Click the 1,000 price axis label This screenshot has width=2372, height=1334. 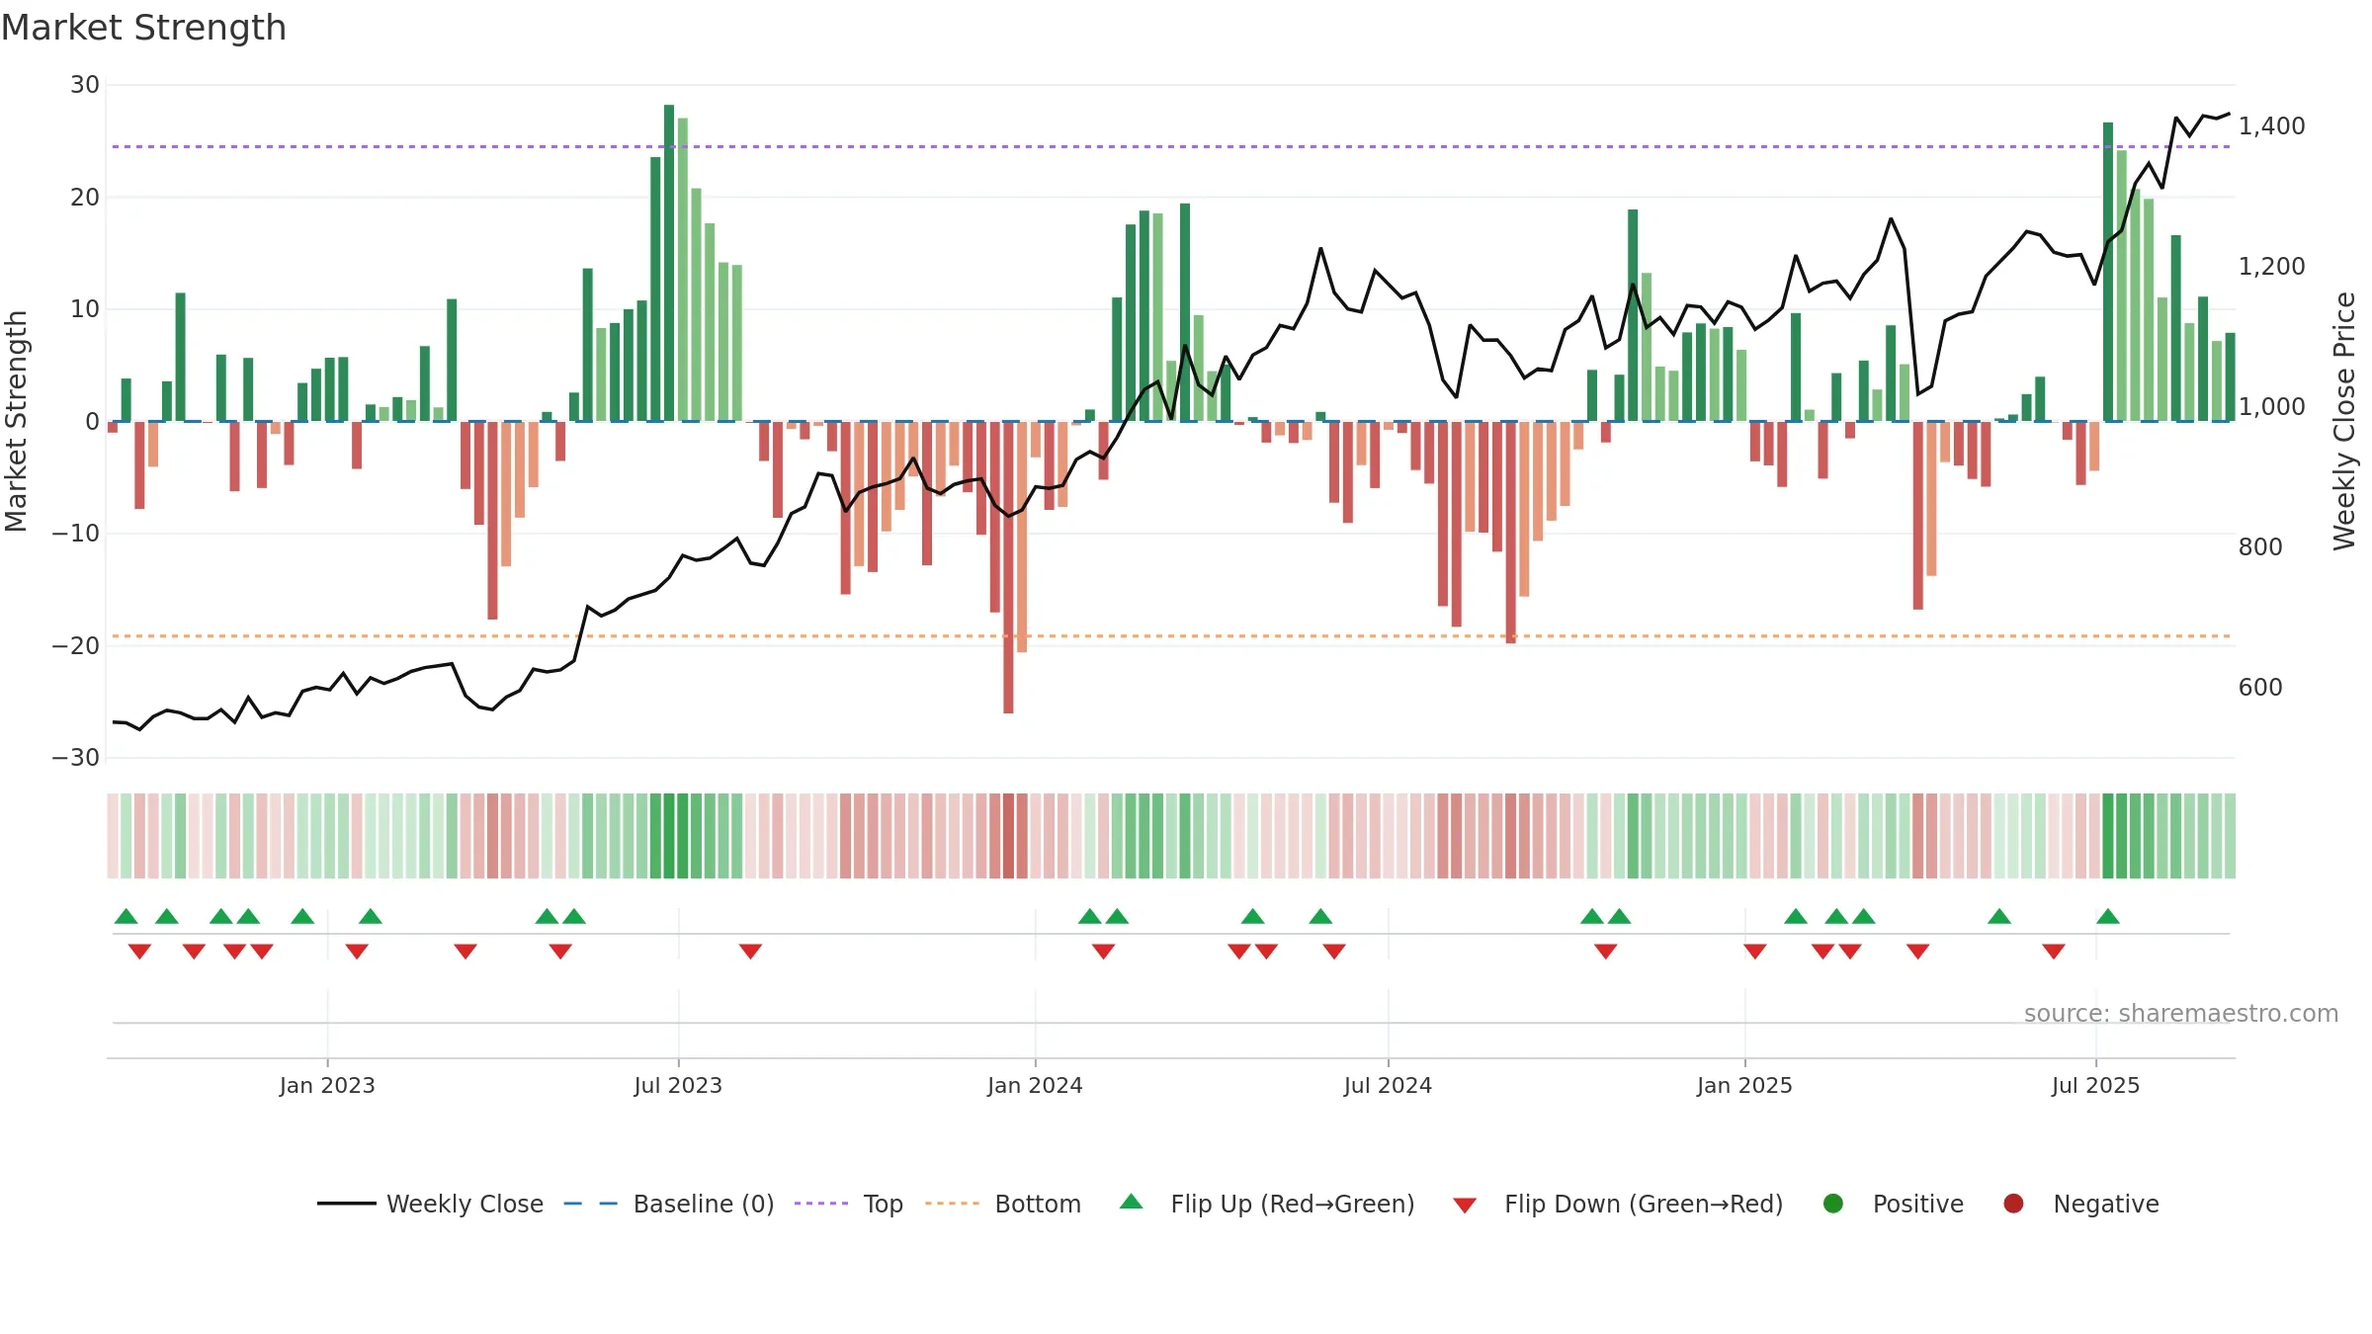2271,407
